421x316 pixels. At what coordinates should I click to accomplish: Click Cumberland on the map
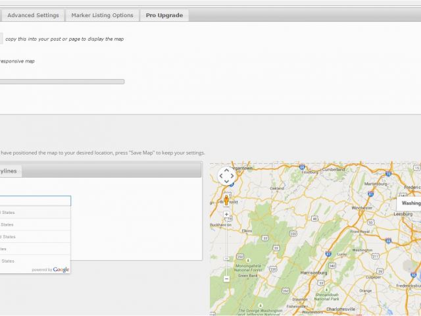334,170
